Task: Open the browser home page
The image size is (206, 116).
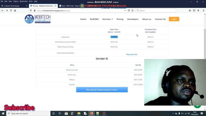Action: pyautogui.click(x=15, y=11)
